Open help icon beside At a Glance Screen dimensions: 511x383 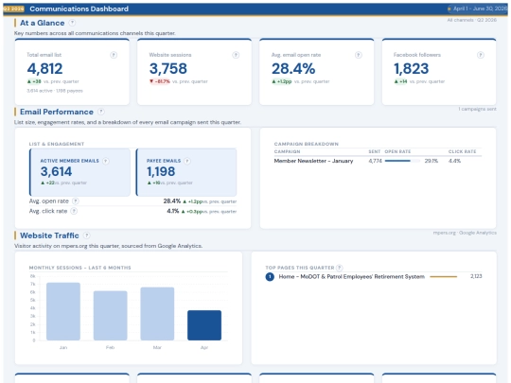(x=72, y=23)
